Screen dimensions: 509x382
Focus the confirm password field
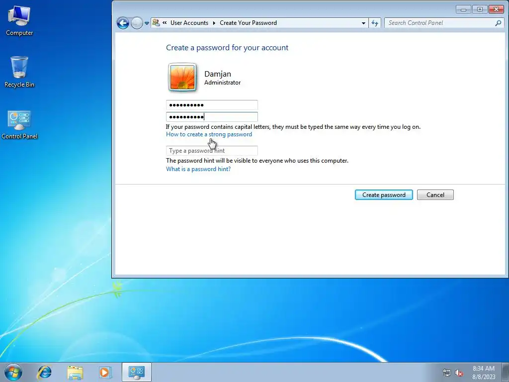[x=212, y=117]
